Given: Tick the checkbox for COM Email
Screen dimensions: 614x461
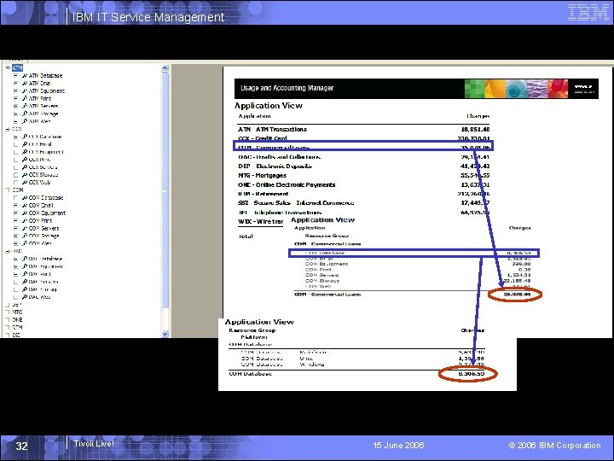Looking at the screenshot, I should tap(15, 206).
